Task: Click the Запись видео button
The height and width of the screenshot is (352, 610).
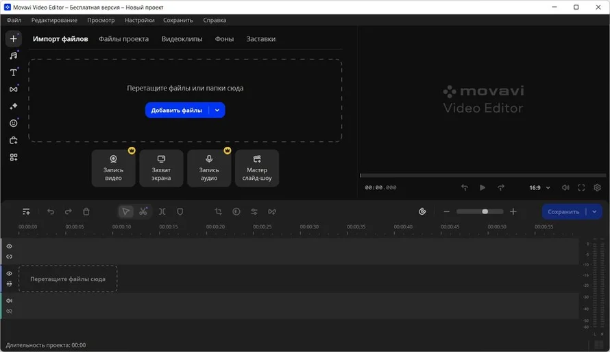Action: [113, 168]
